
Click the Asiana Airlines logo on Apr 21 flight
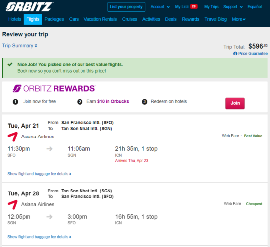point(13,137)
